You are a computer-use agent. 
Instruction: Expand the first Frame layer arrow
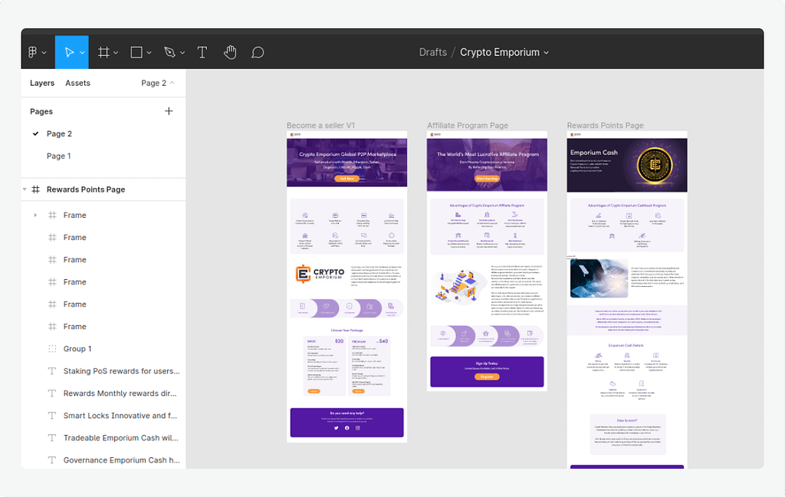[x=35, y=216]
